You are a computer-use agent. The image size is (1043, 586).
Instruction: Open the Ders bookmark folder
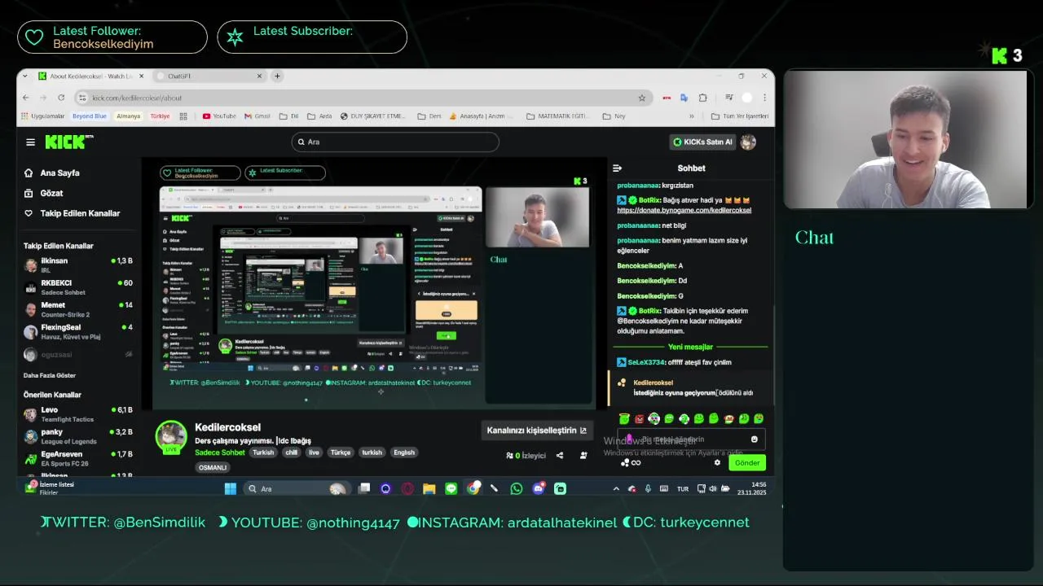(x=429, y=116)
